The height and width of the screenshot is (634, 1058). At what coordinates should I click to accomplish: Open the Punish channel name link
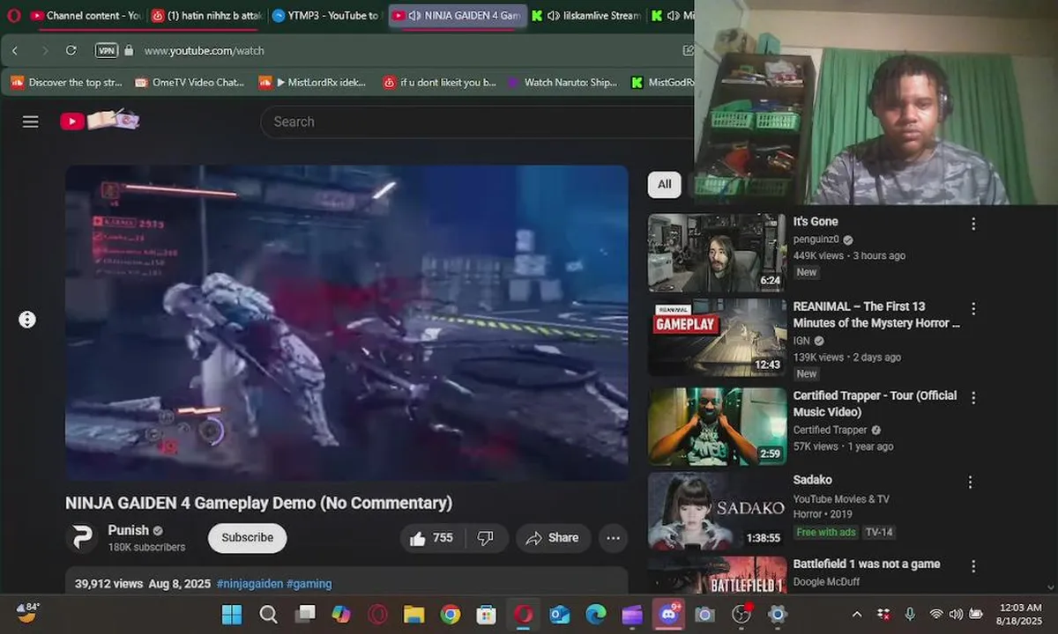point(128,530)
